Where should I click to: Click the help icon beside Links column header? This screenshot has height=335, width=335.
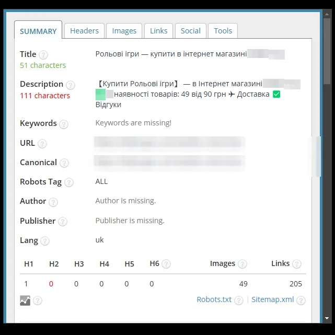[x=297, y=264]
